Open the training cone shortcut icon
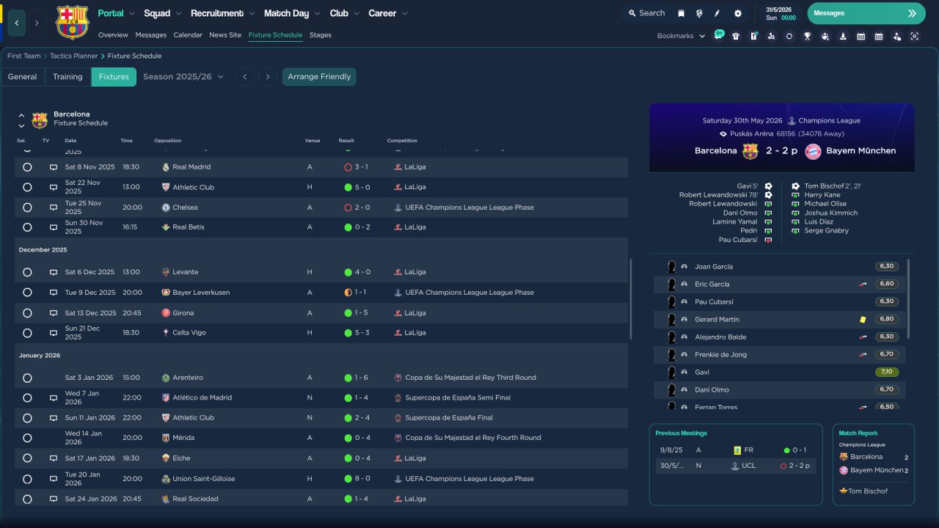Viewport: 939px width, 528px height. click(x=843, y=36)
